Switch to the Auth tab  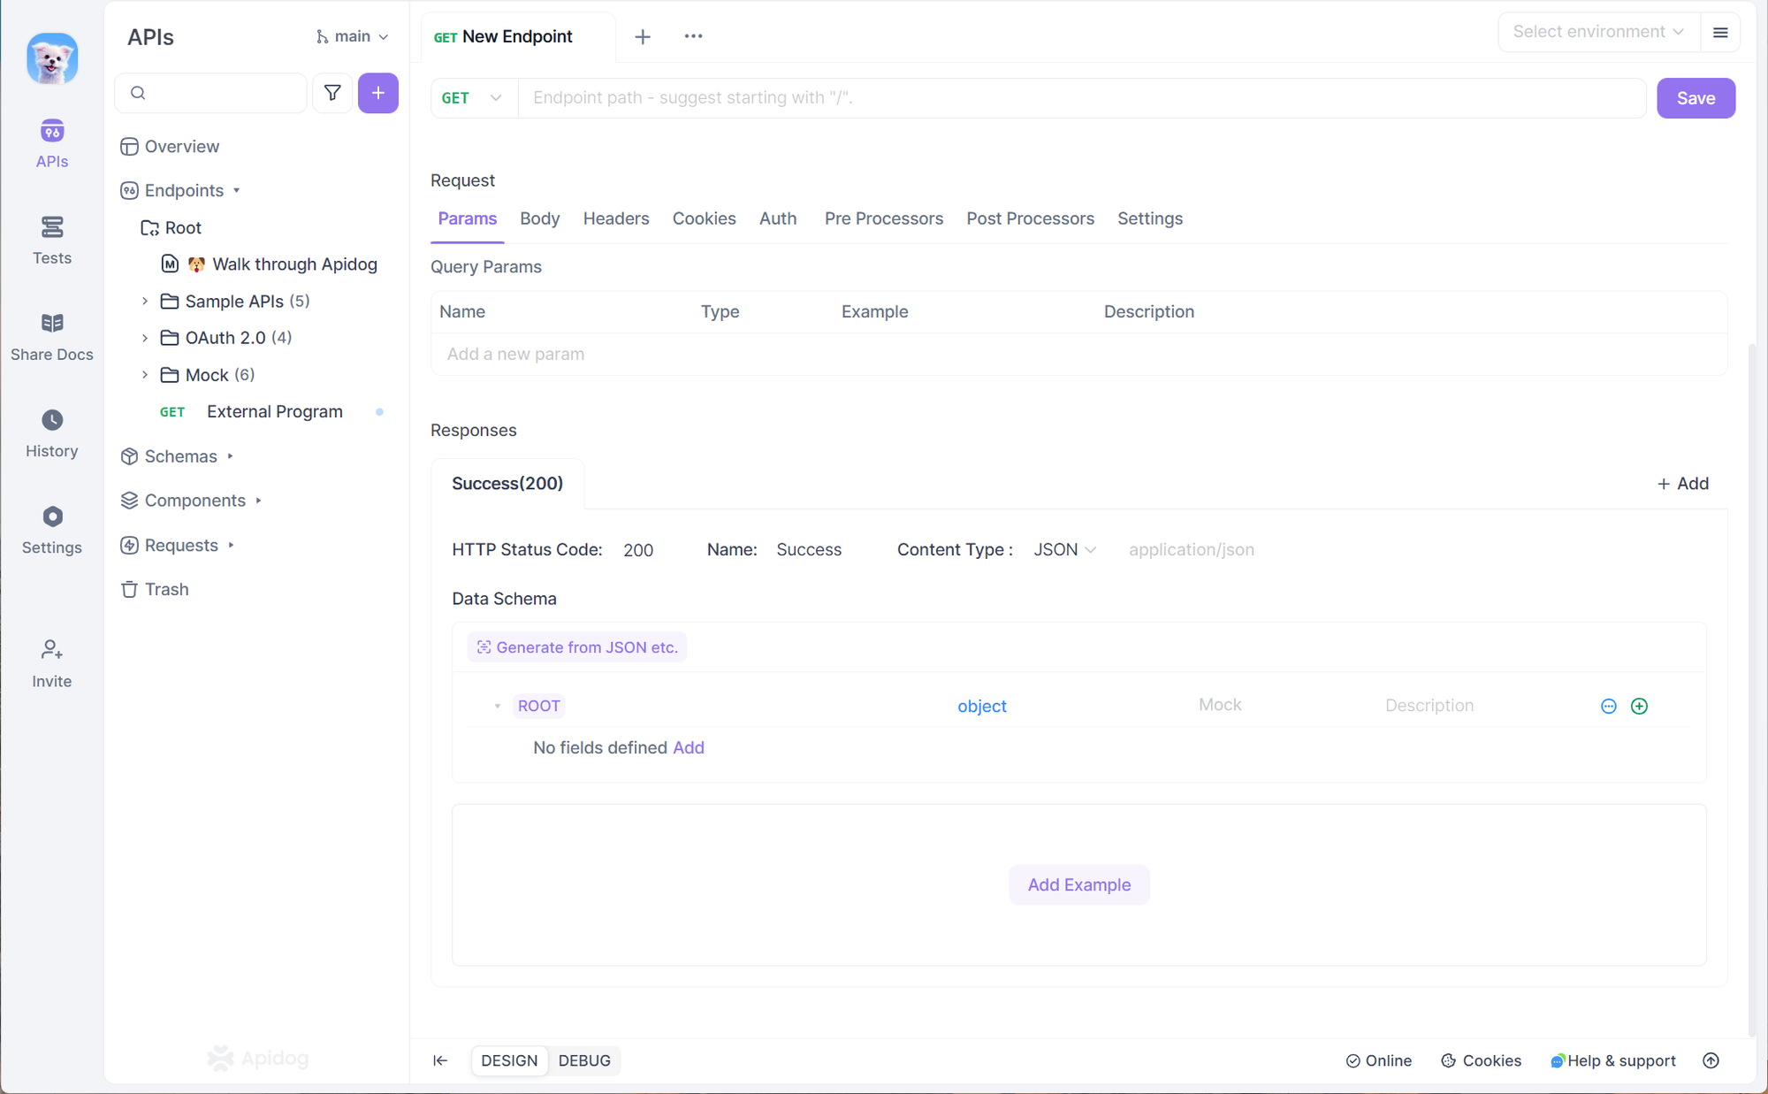click(x=778, y=218)
